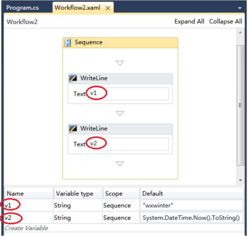248x236 pixels.
Task: Open the Sequence scope cell for v2
Action: (121, 218)
